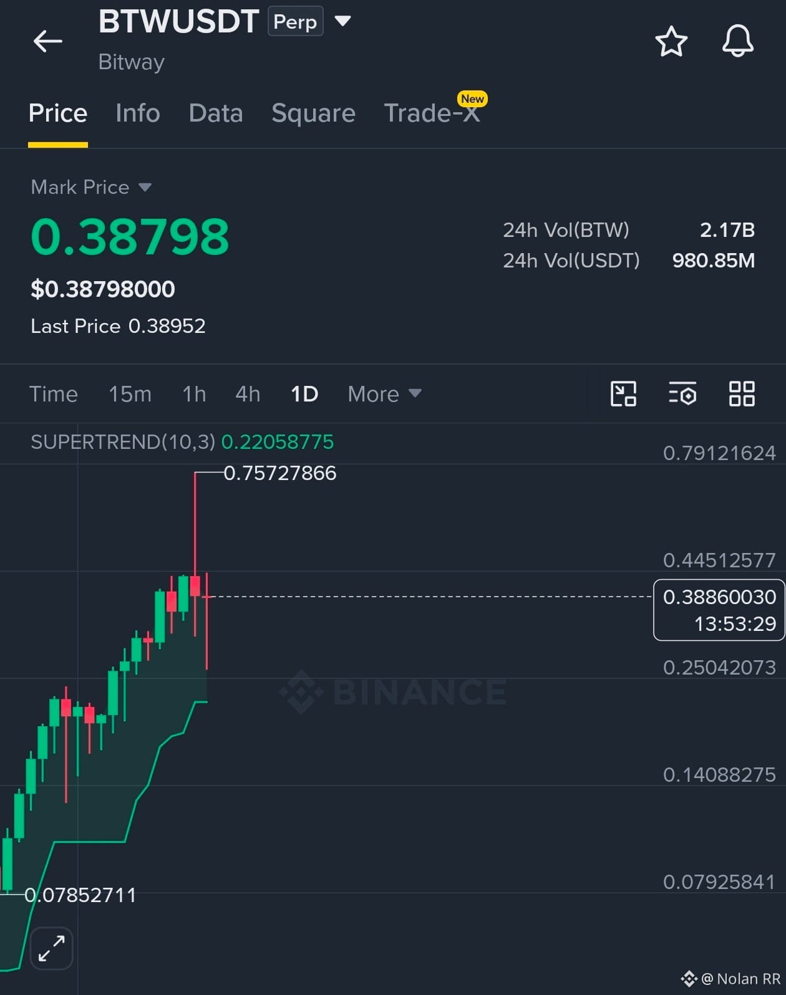The width and height of the screenshot is (786, 995).
Task: Tap the 0.44512577 price axis label
Action: (719, 560)
